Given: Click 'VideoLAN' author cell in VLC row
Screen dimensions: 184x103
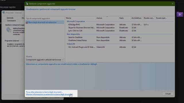Looking at the screenshot, I should (x=100, y=47).
